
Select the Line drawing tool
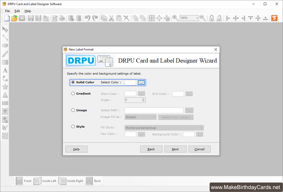[x=5, y=37]
